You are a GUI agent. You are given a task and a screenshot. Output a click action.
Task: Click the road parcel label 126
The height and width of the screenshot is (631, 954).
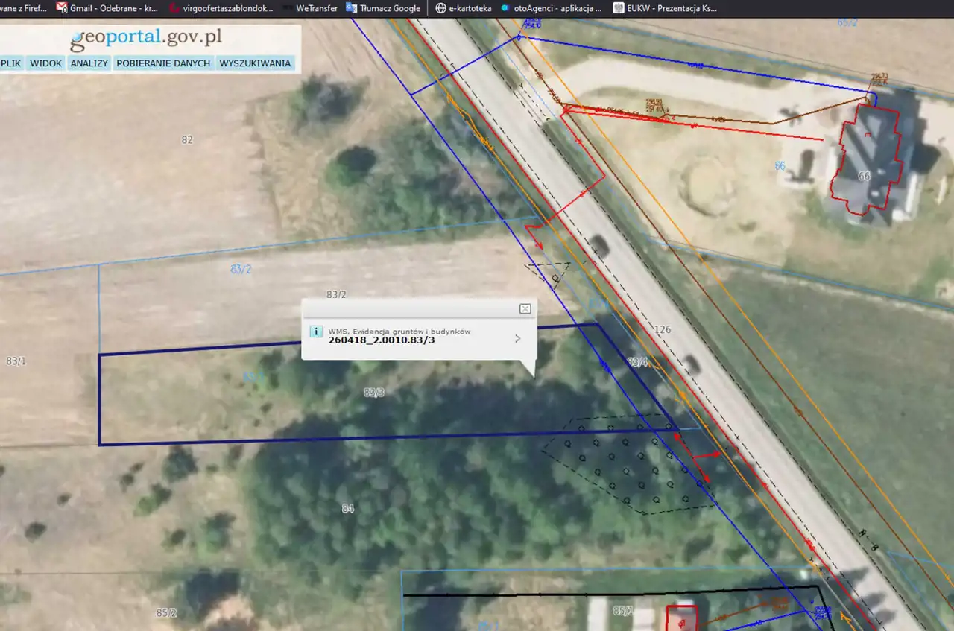pos(661,329)
